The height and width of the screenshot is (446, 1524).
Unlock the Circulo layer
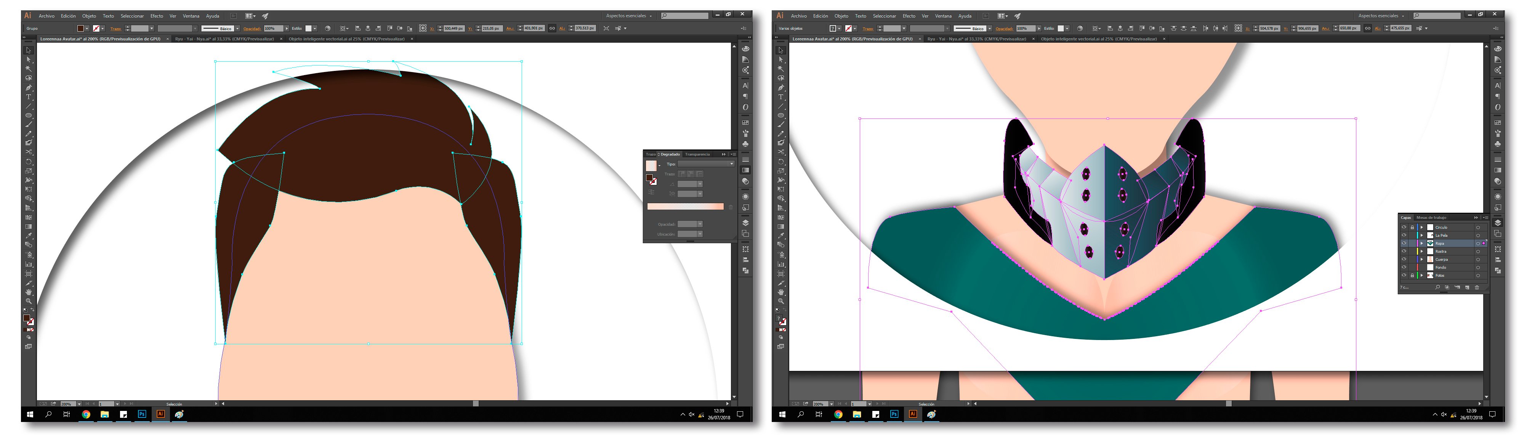pyautogui.click(x=1412, y=228)
